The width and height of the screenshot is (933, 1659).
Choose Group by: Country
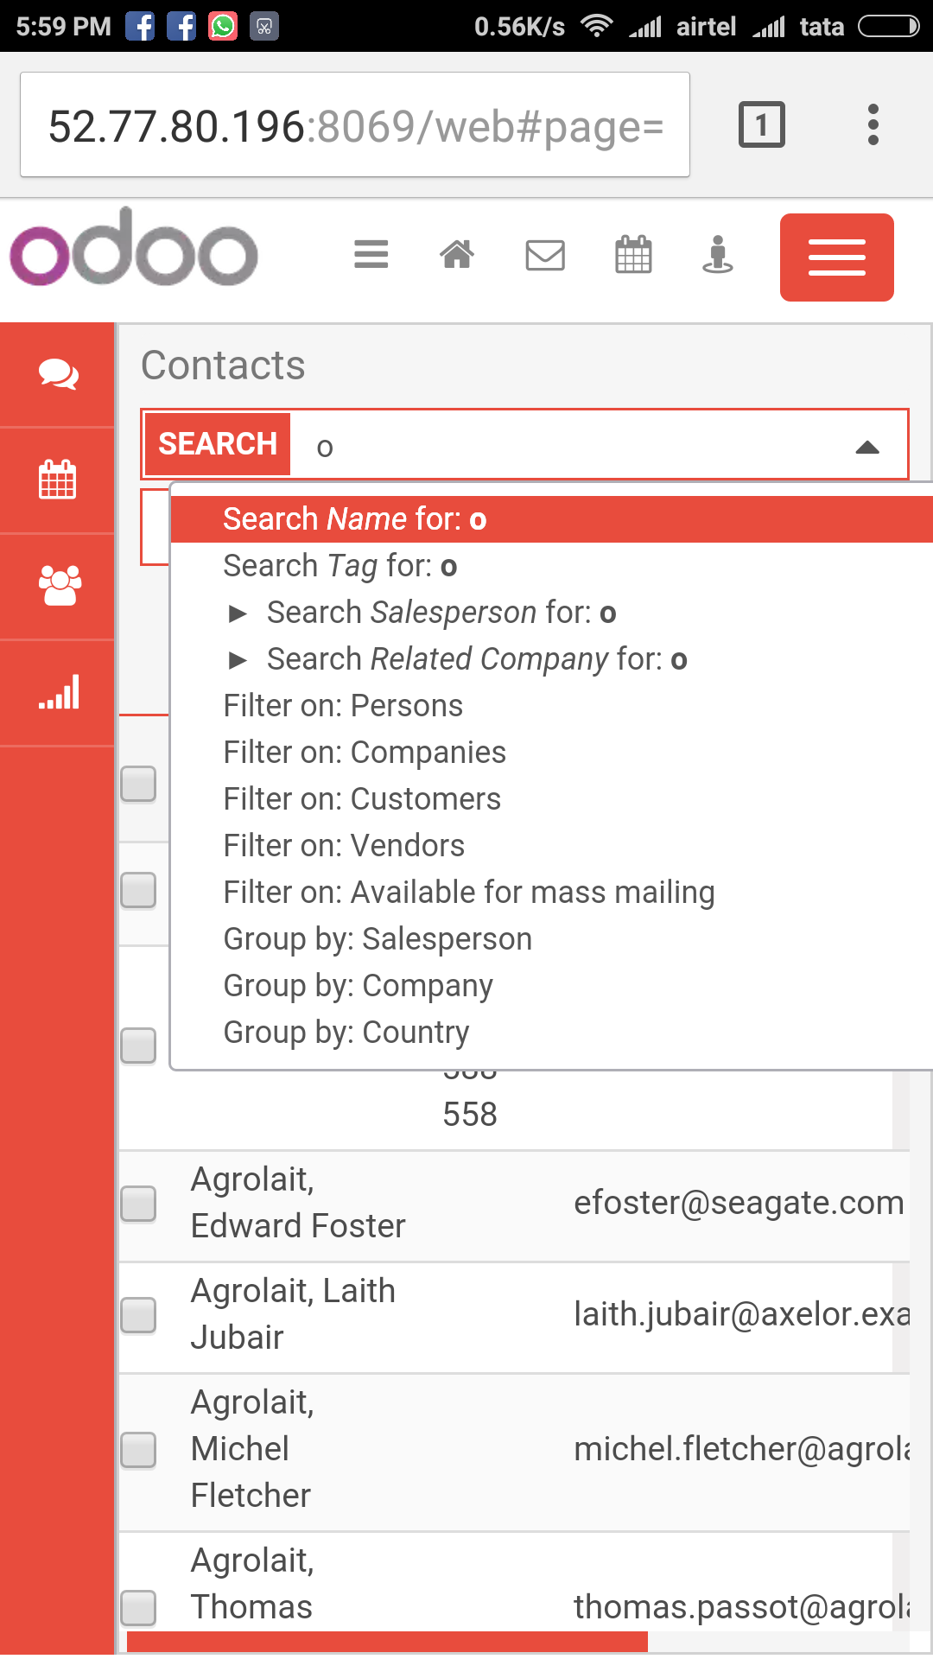346,1033
